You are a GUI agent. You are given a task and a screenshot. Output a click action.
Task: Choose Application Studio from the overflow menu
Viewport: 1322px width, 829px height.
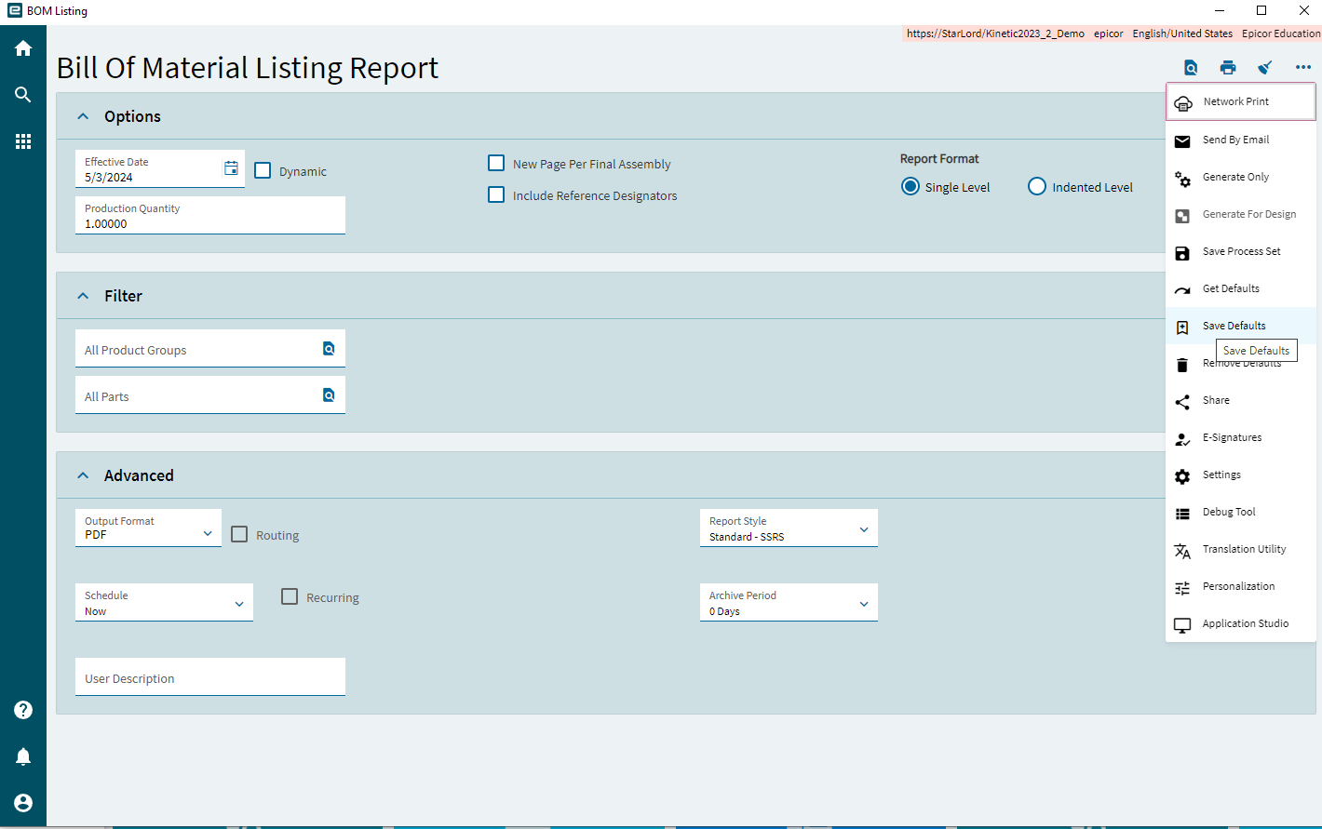pos(1246,623)
